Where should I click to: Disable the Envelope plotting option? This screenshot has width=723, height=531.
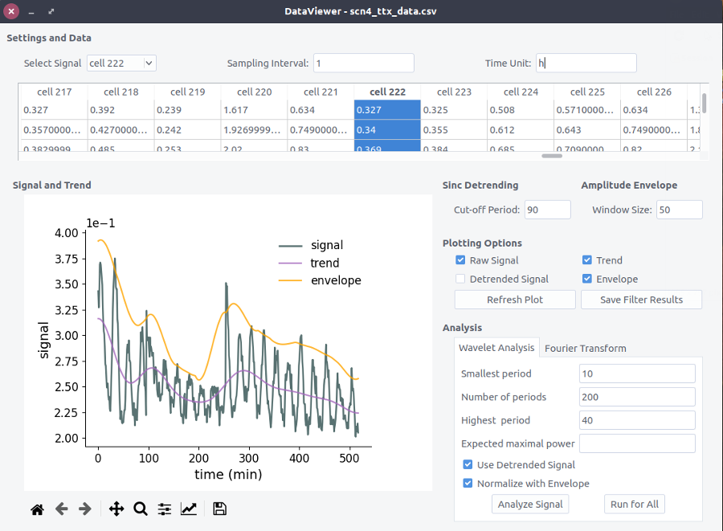coord(587,279)
